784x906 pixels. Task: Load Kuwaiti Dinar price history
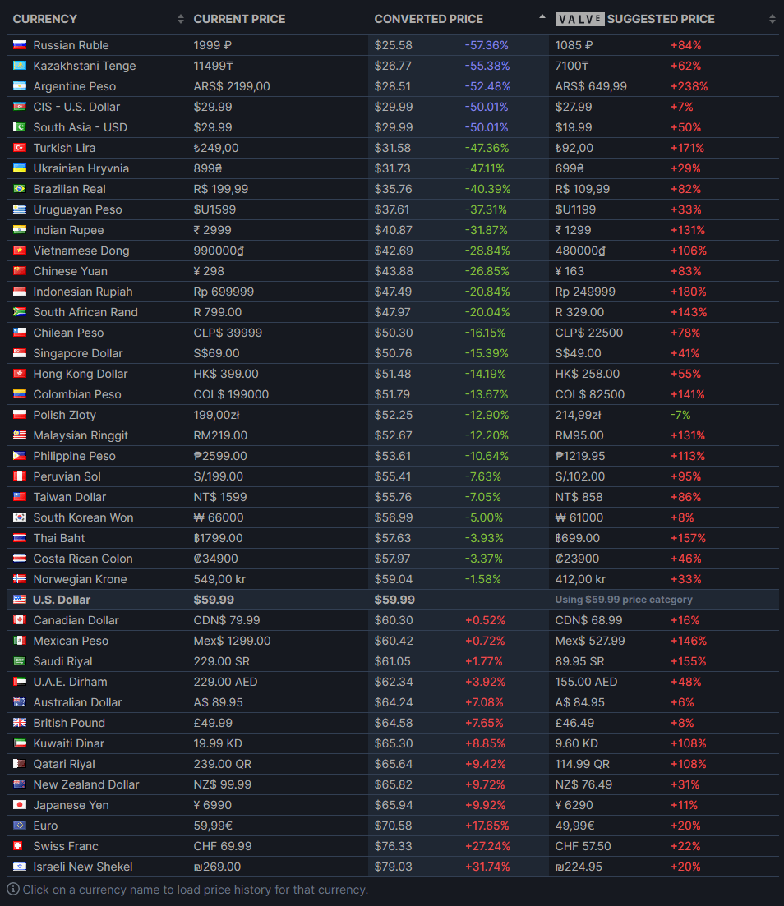[69, 743]
